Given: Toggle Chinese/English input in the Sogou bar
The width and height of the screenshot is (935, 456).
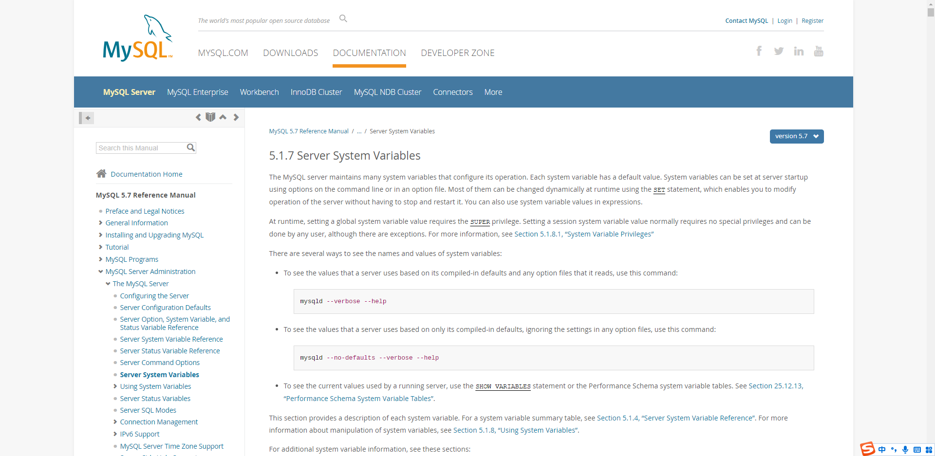Looking at the screenshot, I should click(x=883, y=450).
